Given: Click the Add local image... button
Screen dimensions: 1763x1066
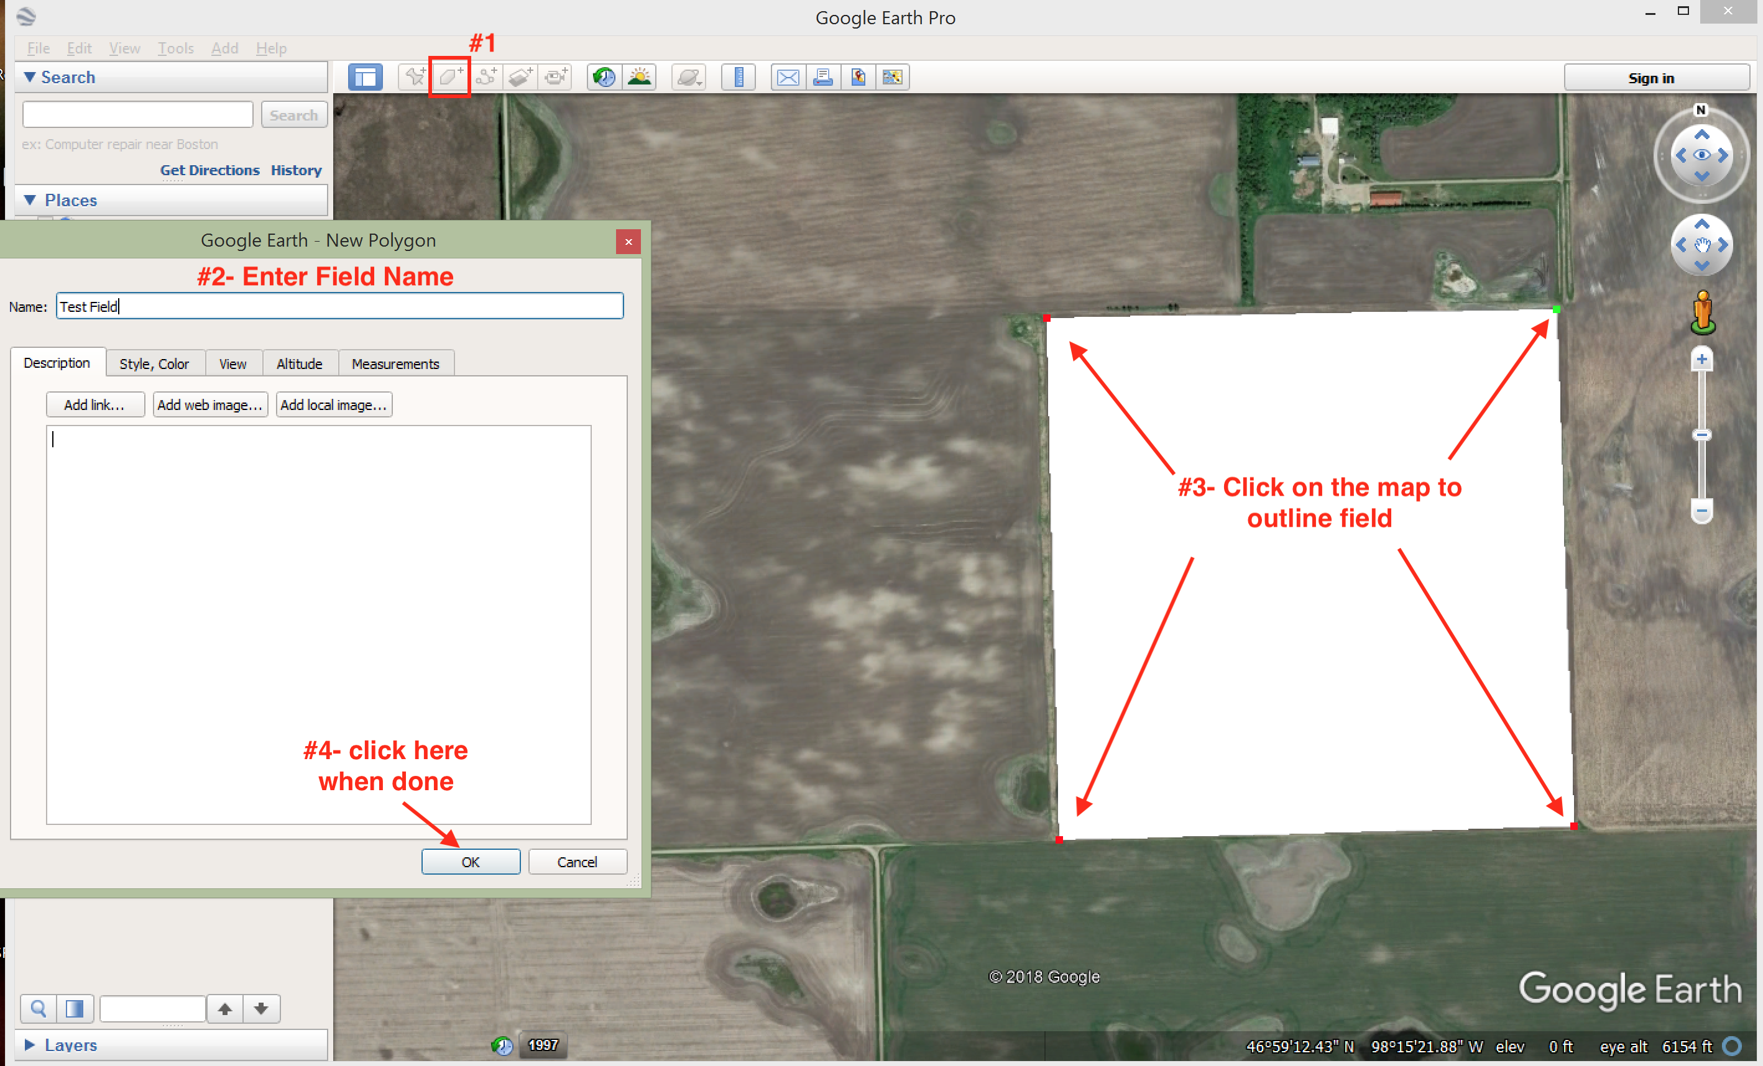Looking at the screenshot, I should pyautogui.click(x=334, y=404).
